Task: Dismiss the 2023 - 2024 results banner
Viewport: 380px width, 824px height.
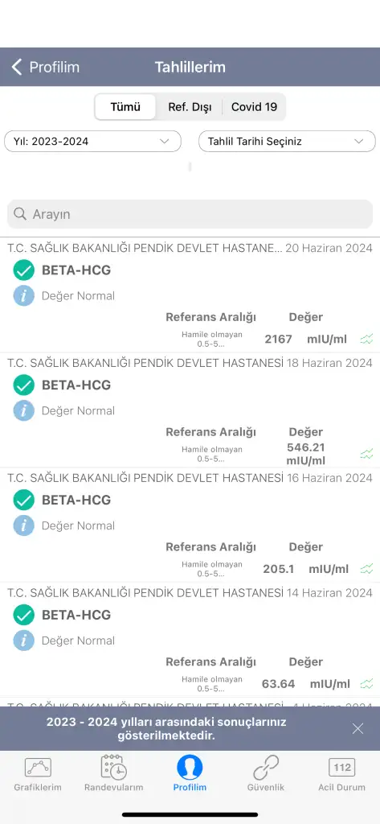Action: point(358,728)
